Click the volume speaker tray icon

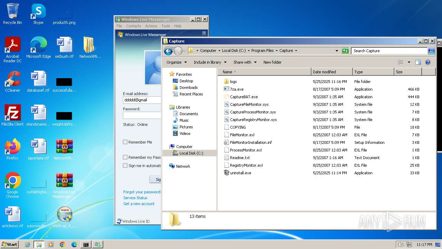pos(401,245)
